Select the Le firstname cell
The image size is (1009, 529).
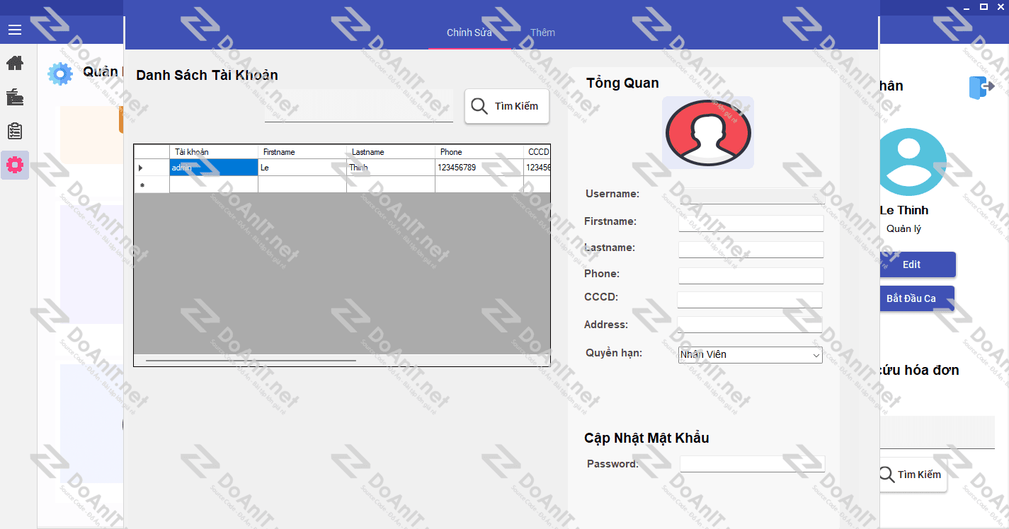tap(302, 168)
